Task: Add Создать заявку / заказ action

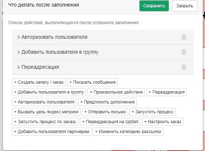Action: tap(39, 82)
